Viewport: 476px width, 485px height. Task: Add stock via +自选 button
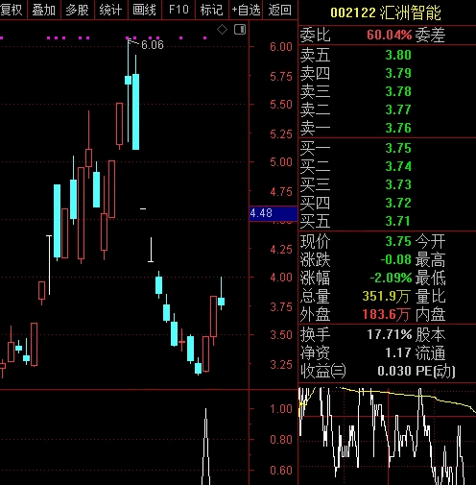click(246, 10)
